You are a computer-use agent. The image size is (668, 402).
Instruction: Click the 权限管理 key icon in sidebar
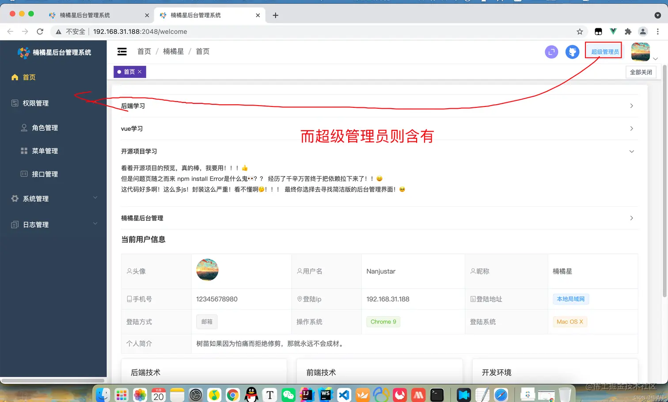click(x=15, y=103)
